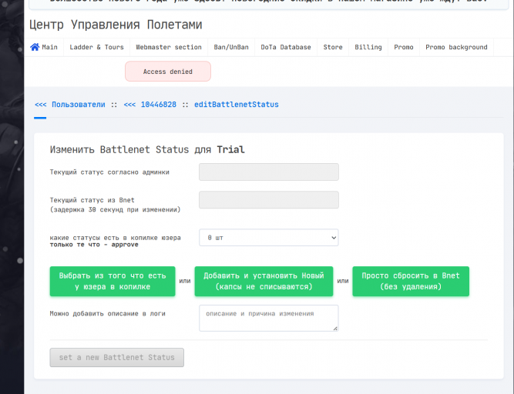
Task: Click 'Выбрать из того что есть' button
Action: [x=113, y=281]
